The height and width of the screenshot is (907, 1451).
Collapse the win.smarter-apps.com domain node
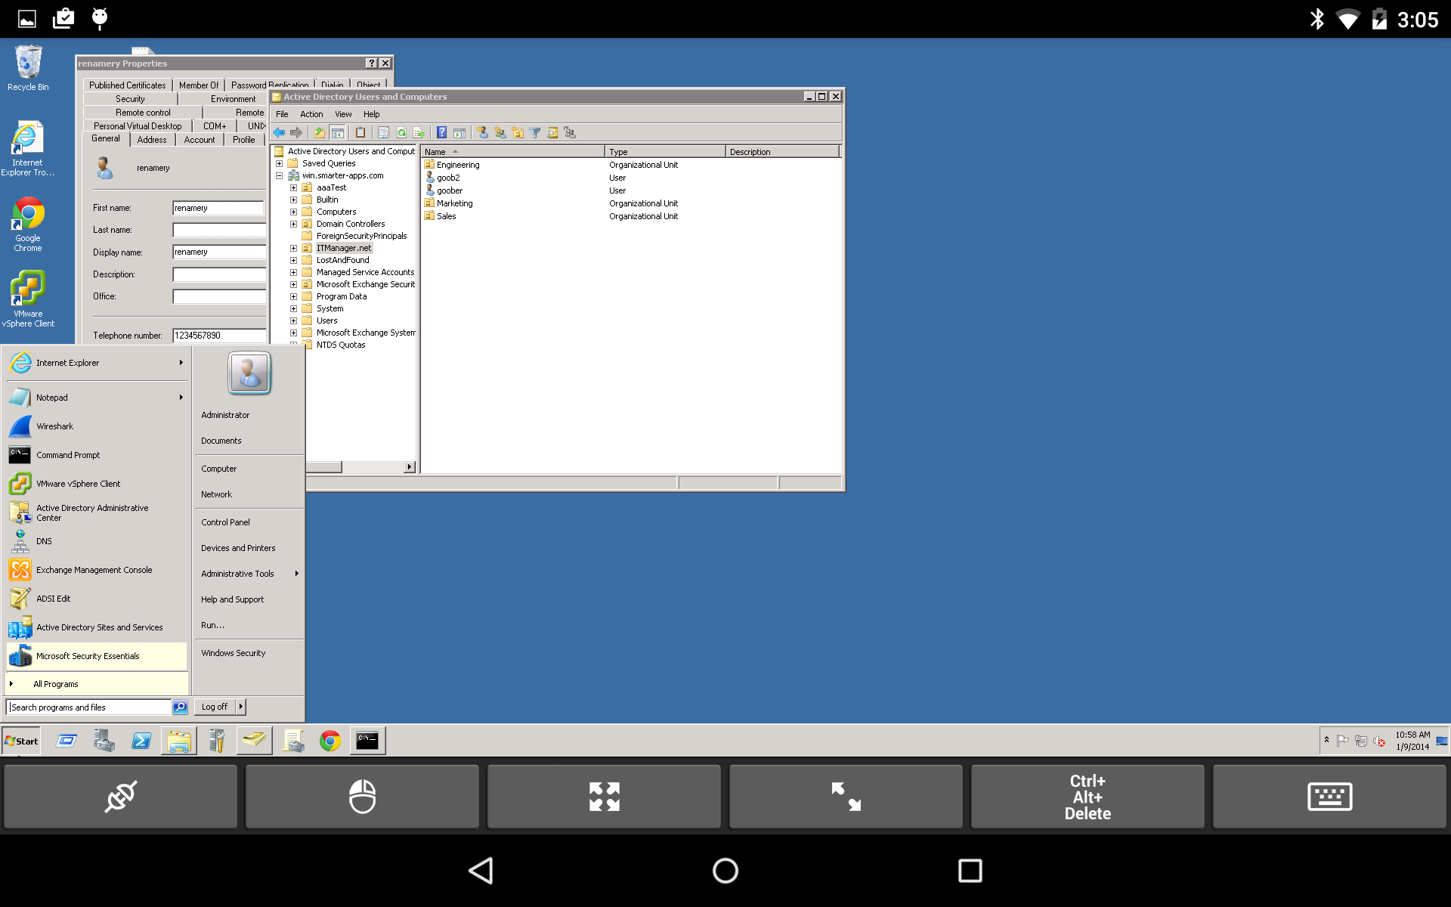pos(279,175)
